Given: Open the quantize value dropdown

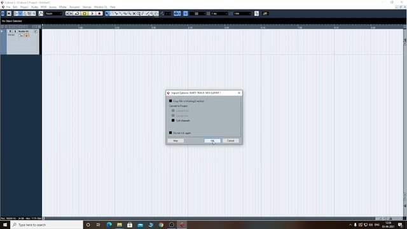Looking at the screenshot, I should (x=242, y=13).
